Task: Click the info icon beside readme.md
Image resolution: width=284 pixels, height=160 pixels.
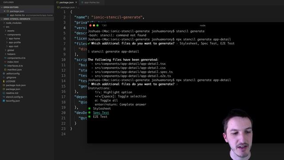Action: [4, 93]
